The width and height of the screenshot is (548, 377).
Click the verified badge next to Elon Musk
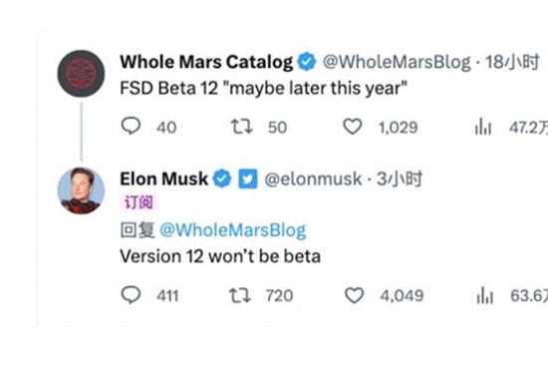tap(222, 179)
